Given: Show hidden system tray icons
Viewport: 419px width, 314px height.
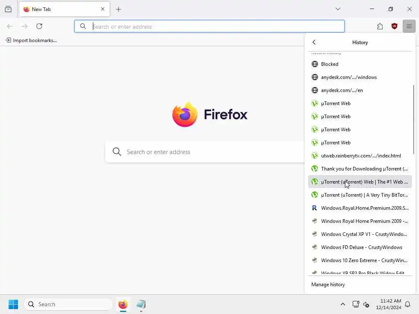Looking at the screenshot, I should point(342,304).
